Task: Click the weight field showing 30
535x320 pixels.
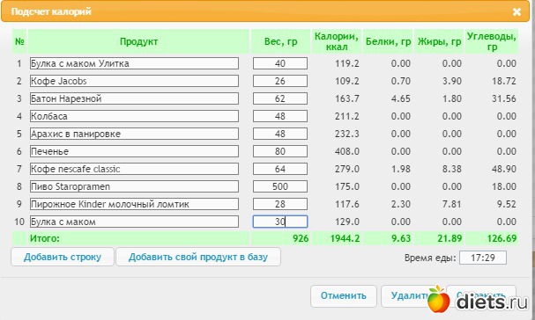Action: tap(280, 222)
